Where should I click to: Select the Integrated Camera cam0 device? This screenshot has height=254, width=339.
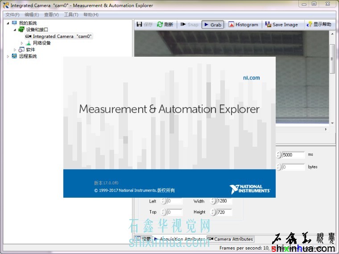(x=62, y=37)
